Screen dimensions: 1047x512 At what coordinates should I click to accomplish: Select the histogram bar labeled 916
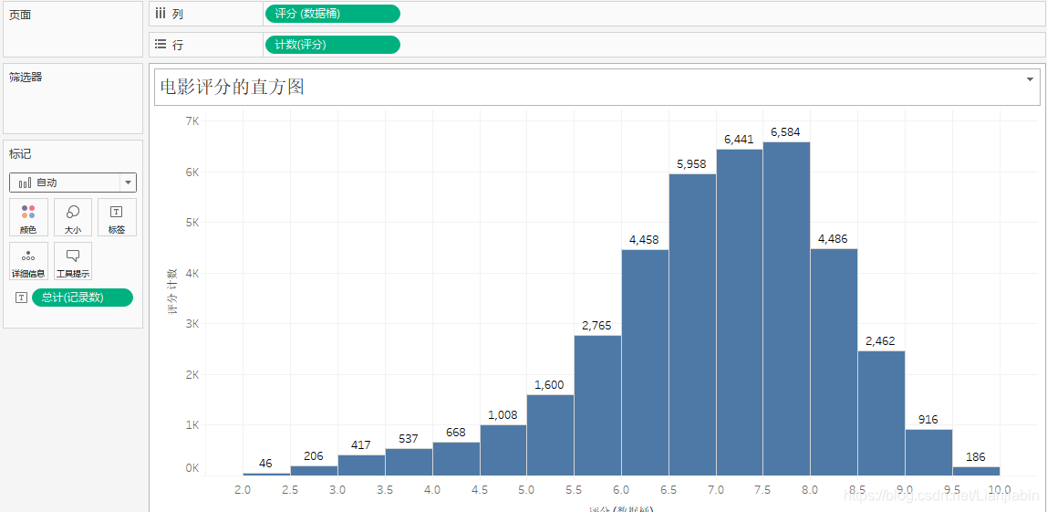(x=928, y=453)
